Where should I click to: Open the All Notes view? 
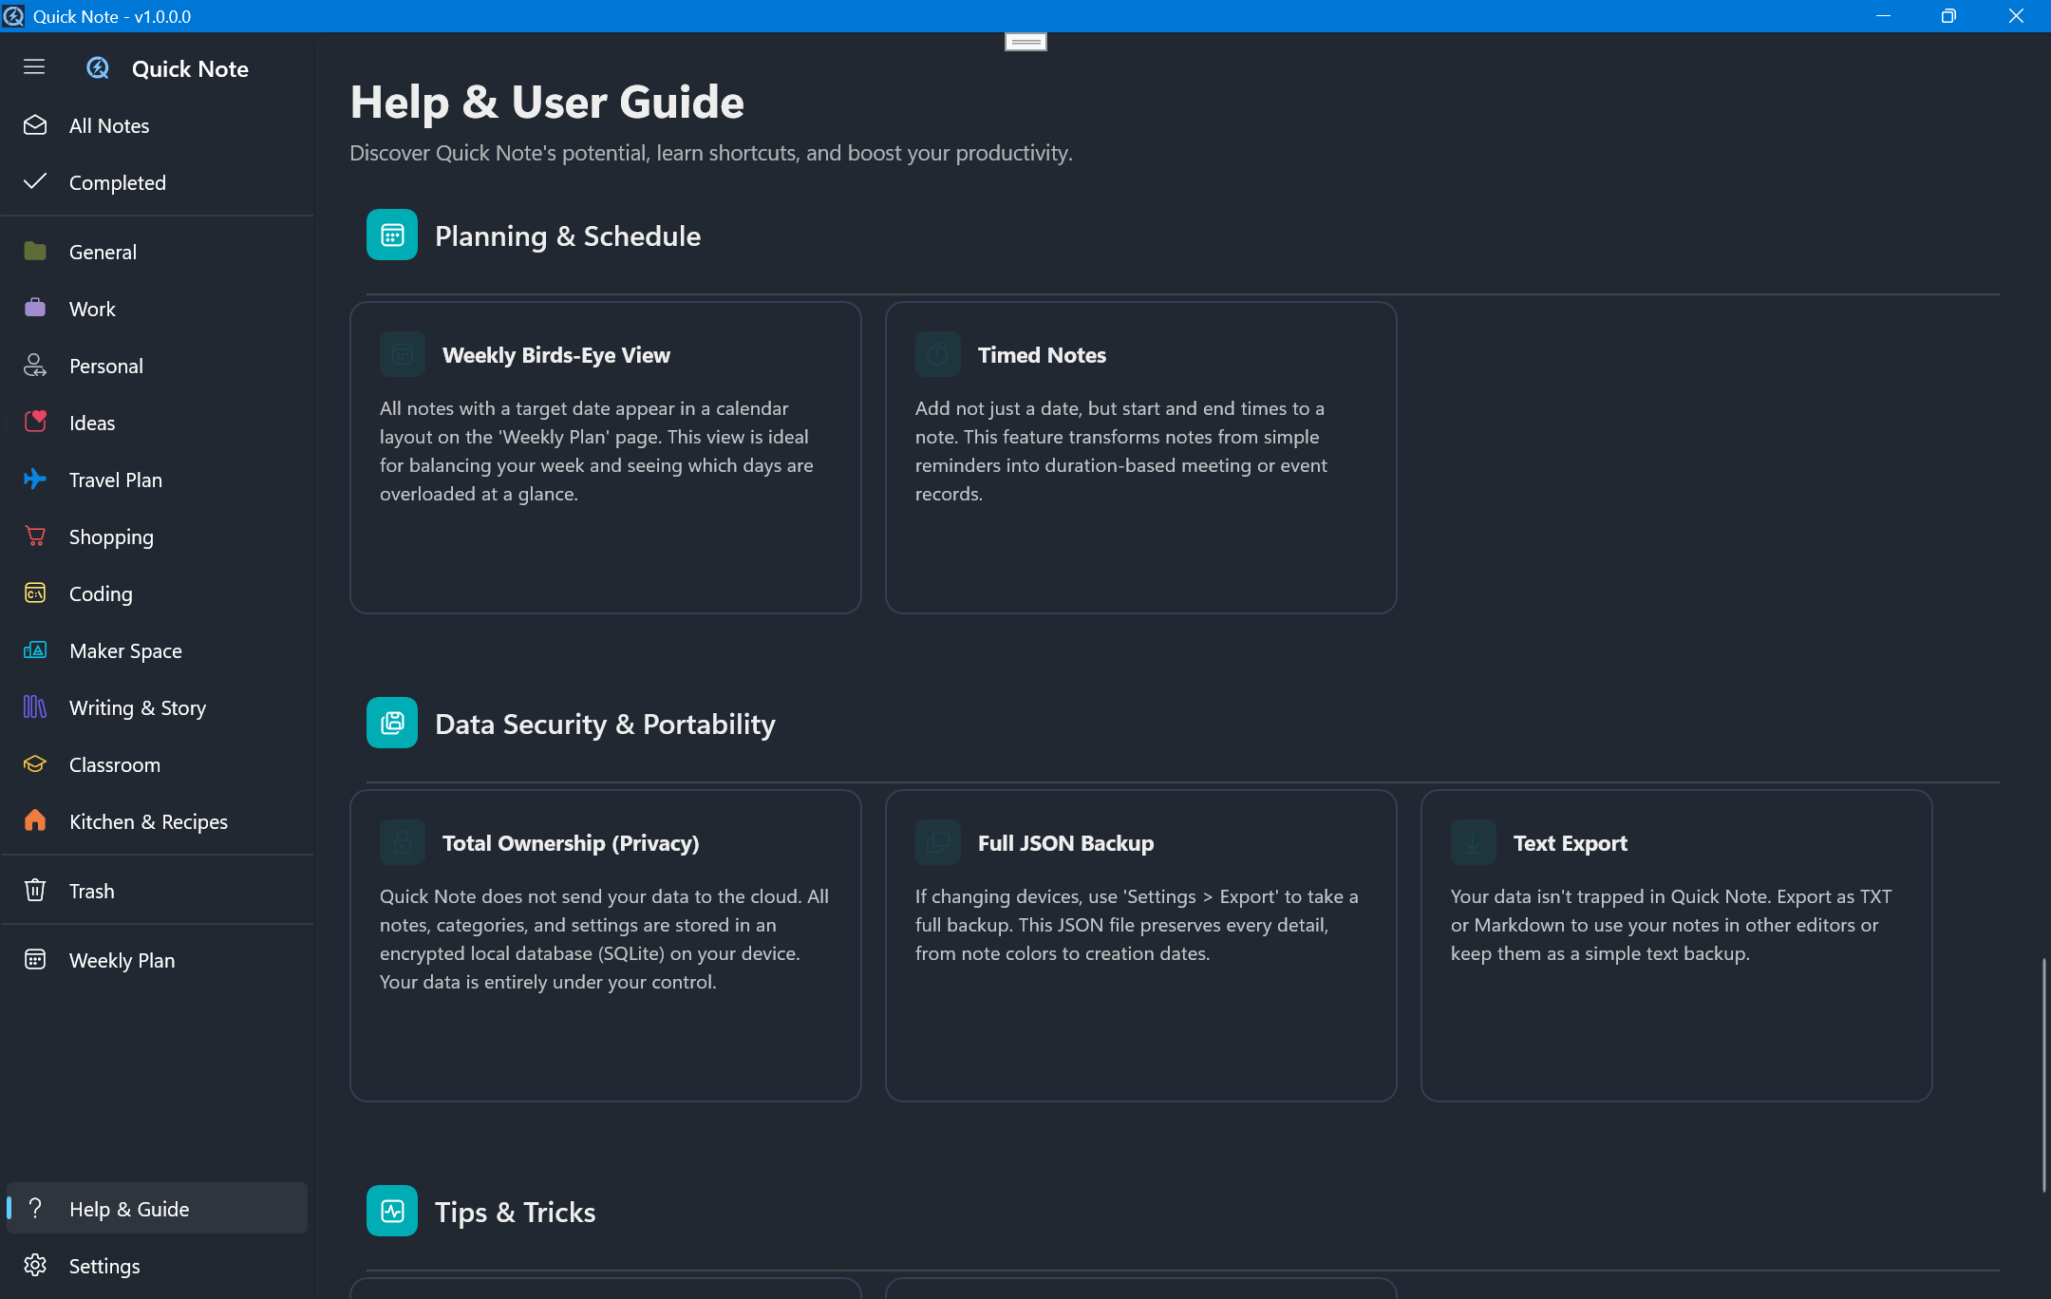pos(109,125)
